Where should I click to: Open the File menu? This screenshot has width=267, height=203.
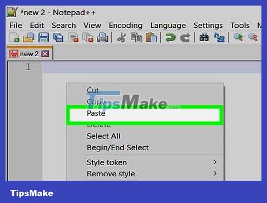pos(16,26)
